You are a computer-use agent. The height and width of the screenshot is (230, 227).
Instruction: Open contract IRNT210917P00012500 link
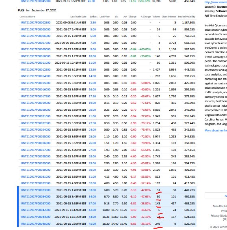pyautogui.click(x=35, y=69)
